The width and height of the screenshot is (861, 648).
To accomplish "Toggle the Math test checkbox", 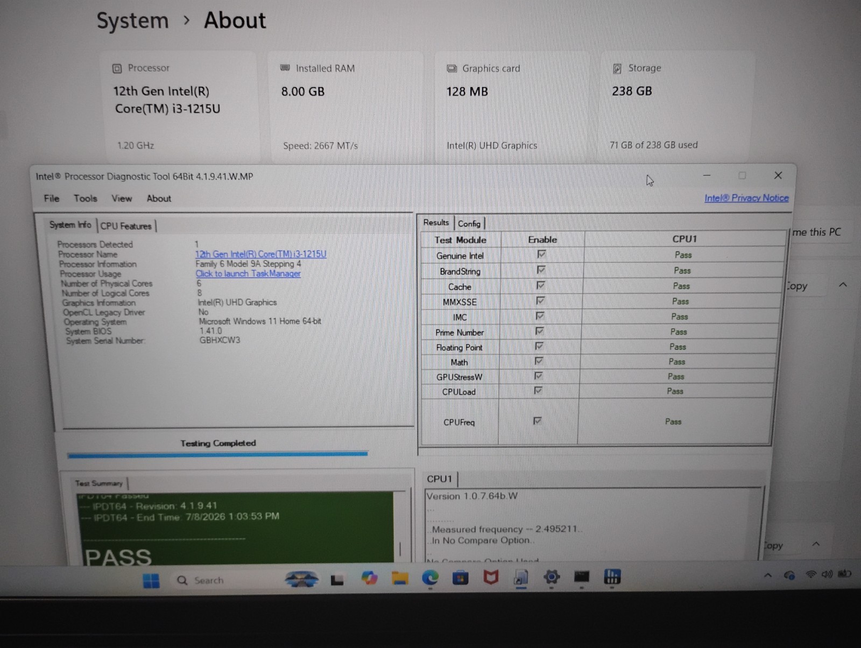I will (x=539, y=361).
